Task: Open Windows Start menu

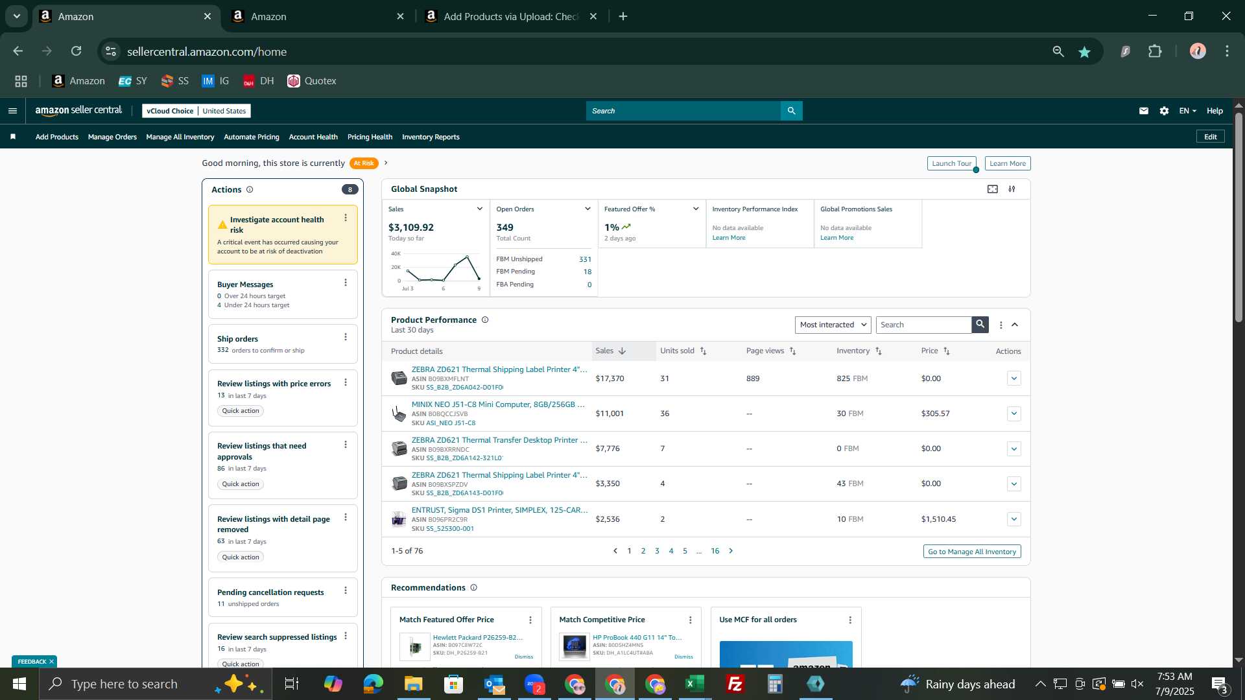Action: point(19,684)
